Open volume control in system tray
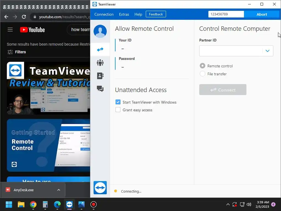Screen dimensions: 281x211 [249, 204]
